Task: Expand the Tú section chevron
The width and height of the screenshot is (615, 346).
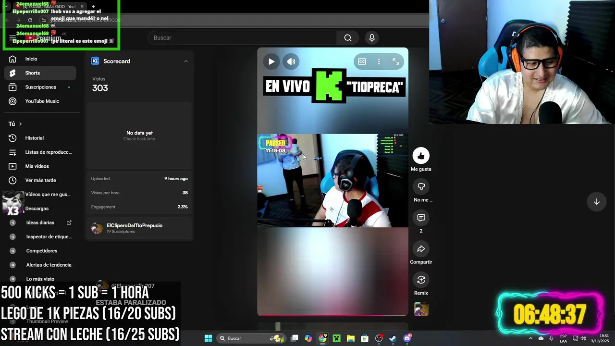Action: click(x=20, y=124)
